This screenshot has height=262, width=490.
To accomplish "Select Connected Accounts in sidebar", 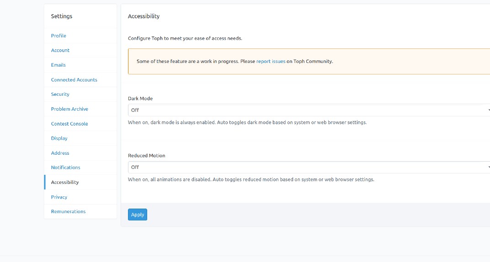I will click(x=74, y=80).
